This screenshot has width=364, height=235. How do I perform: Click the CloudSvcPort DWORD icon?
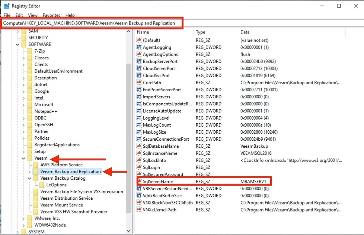click(x=139, y=75)
